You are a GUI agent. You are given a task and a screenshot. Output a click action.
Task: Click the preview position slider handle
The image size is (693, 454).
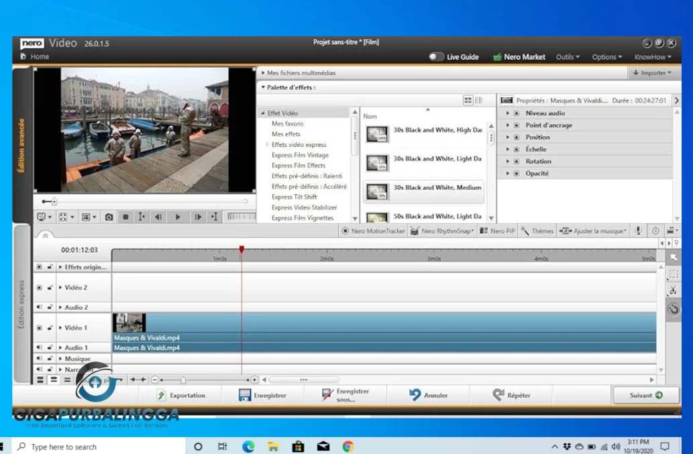click(54, 202)
